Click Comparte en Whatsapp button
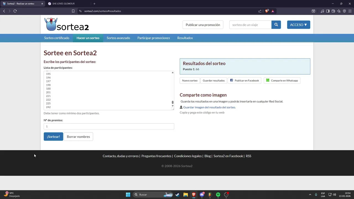The image size is (354, 199). coord(282,80)
